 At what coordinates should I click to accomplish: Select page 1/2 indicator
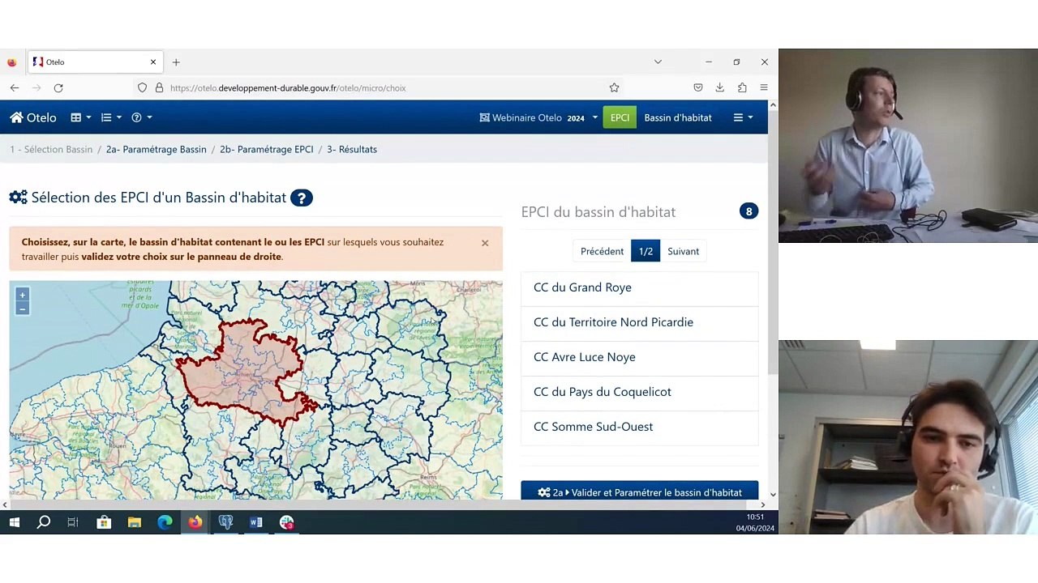(x=646, y=251)
